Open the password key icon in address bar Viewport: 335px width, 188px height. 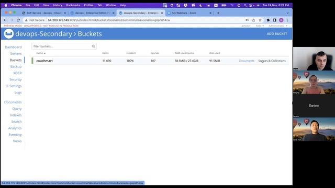tap(247, 20)
